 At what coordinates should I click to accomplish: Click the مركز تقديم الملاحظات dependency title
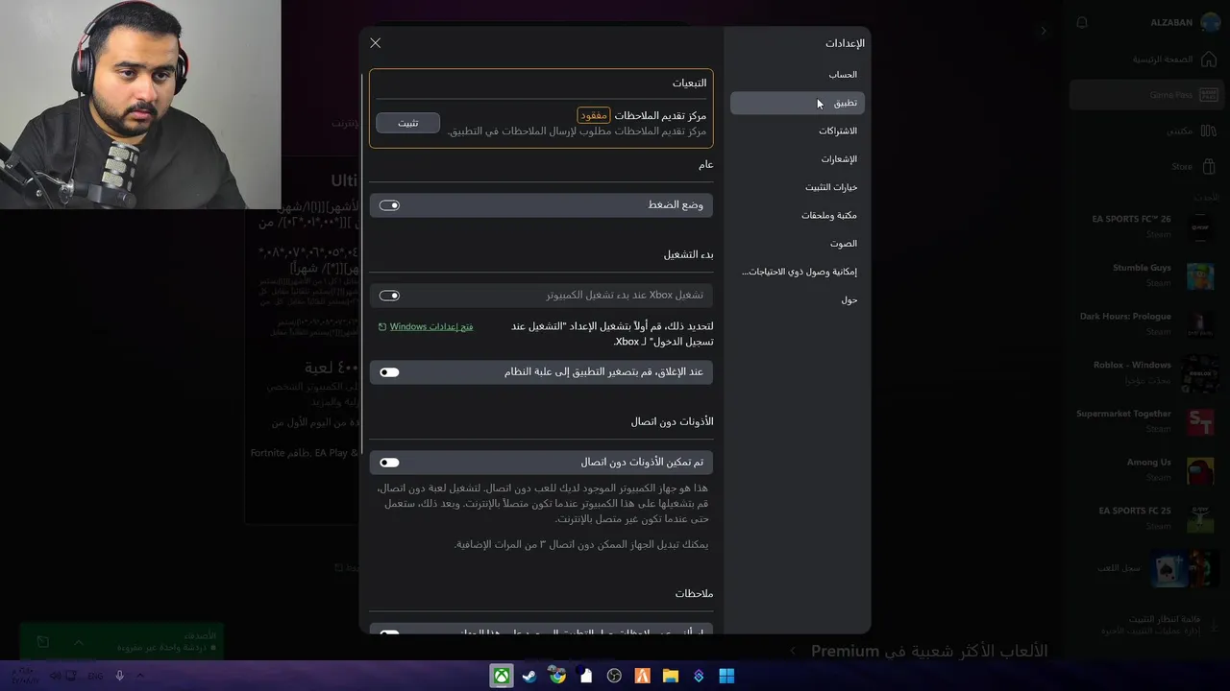660,115
